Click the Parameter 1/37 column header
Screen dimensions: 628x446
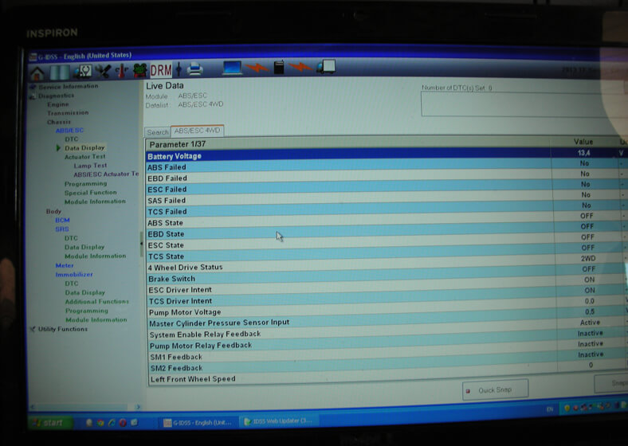(347, 143)
